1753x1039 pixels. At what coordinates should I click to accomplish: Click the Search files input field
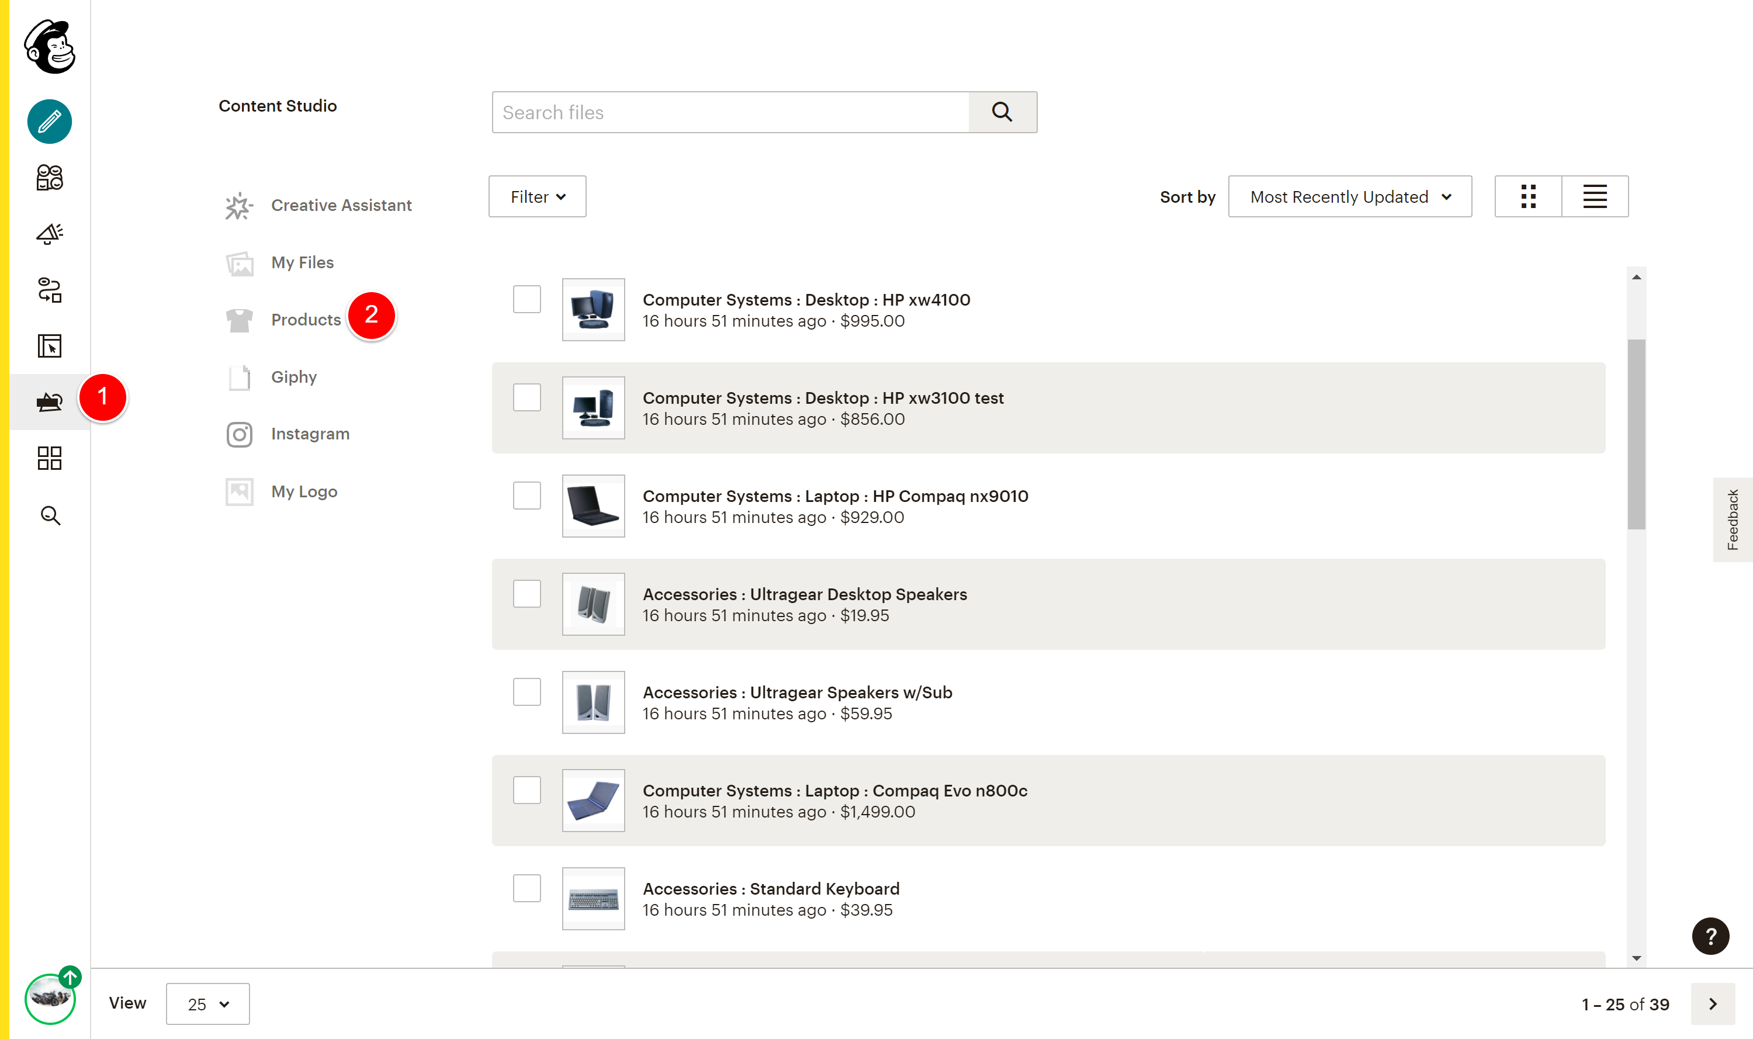click(x=730, y=112)
